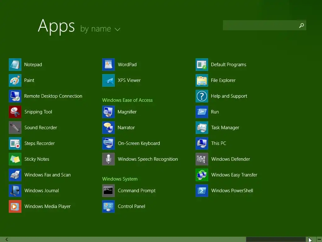Click the 'Windows PowerShell' label
This screenshot has width=322, height=242.
point(232,191)
